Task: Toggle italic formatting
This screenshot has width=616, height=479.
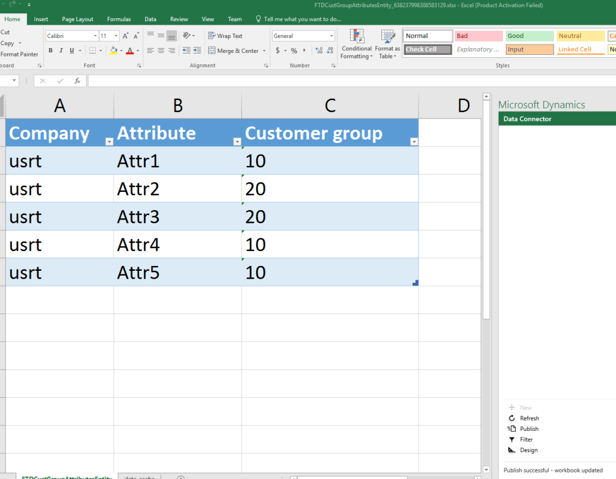Action: (x=61, y=51)
